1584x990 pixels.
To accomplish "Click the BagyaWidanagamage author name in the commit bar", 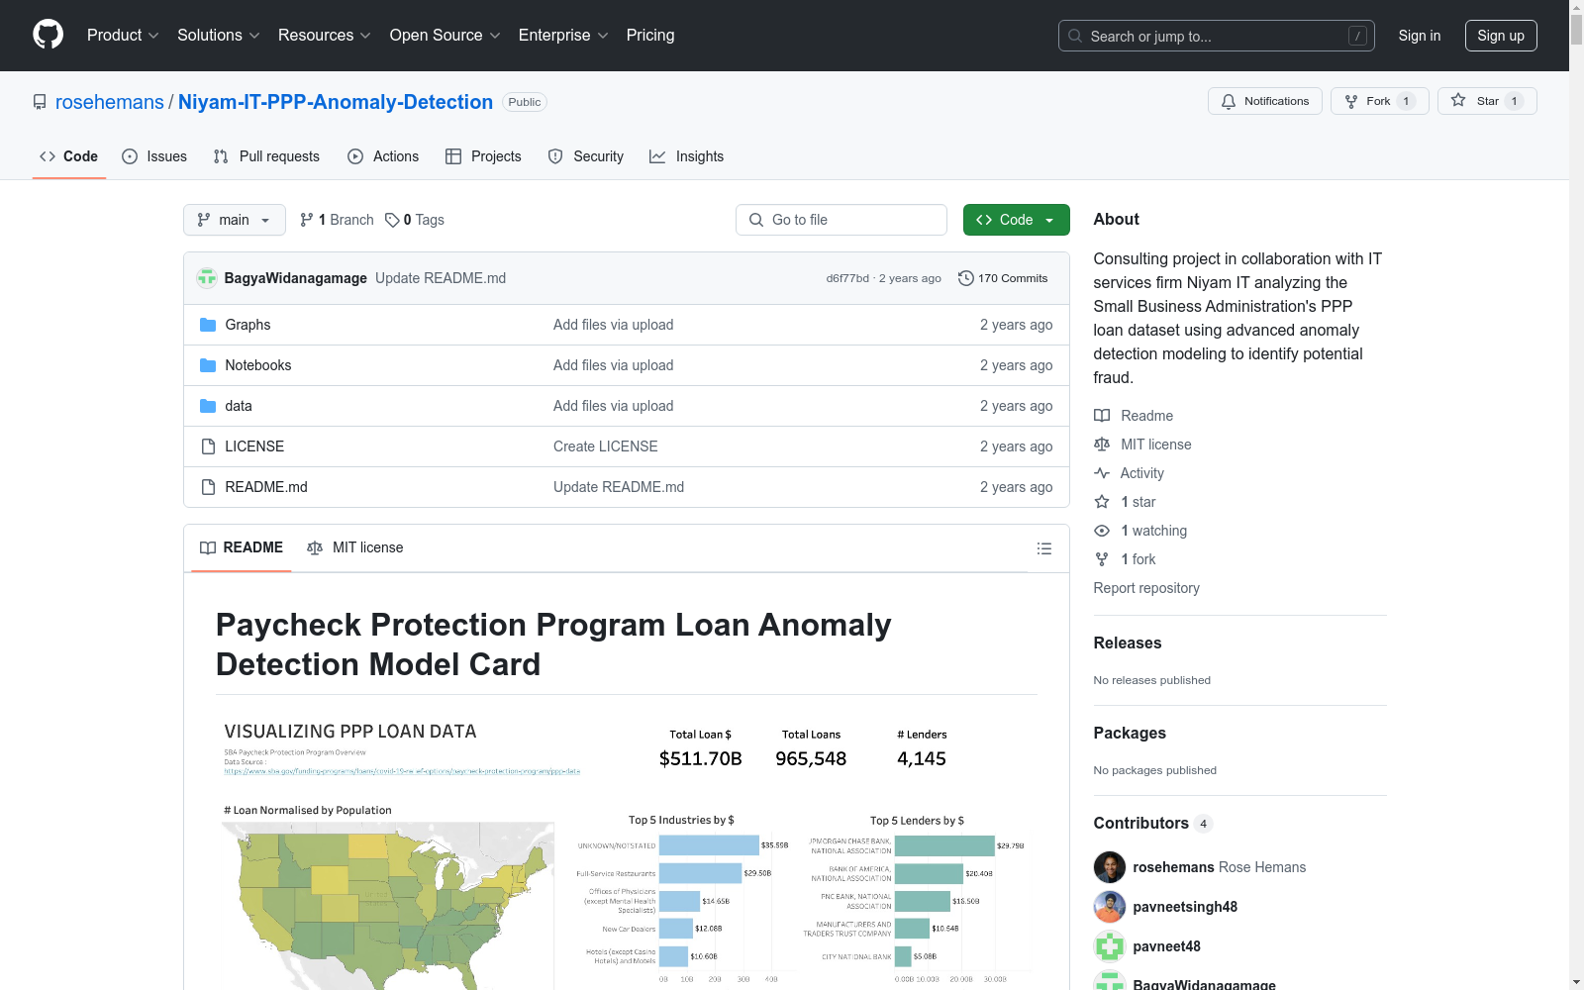I will point(296,278).
